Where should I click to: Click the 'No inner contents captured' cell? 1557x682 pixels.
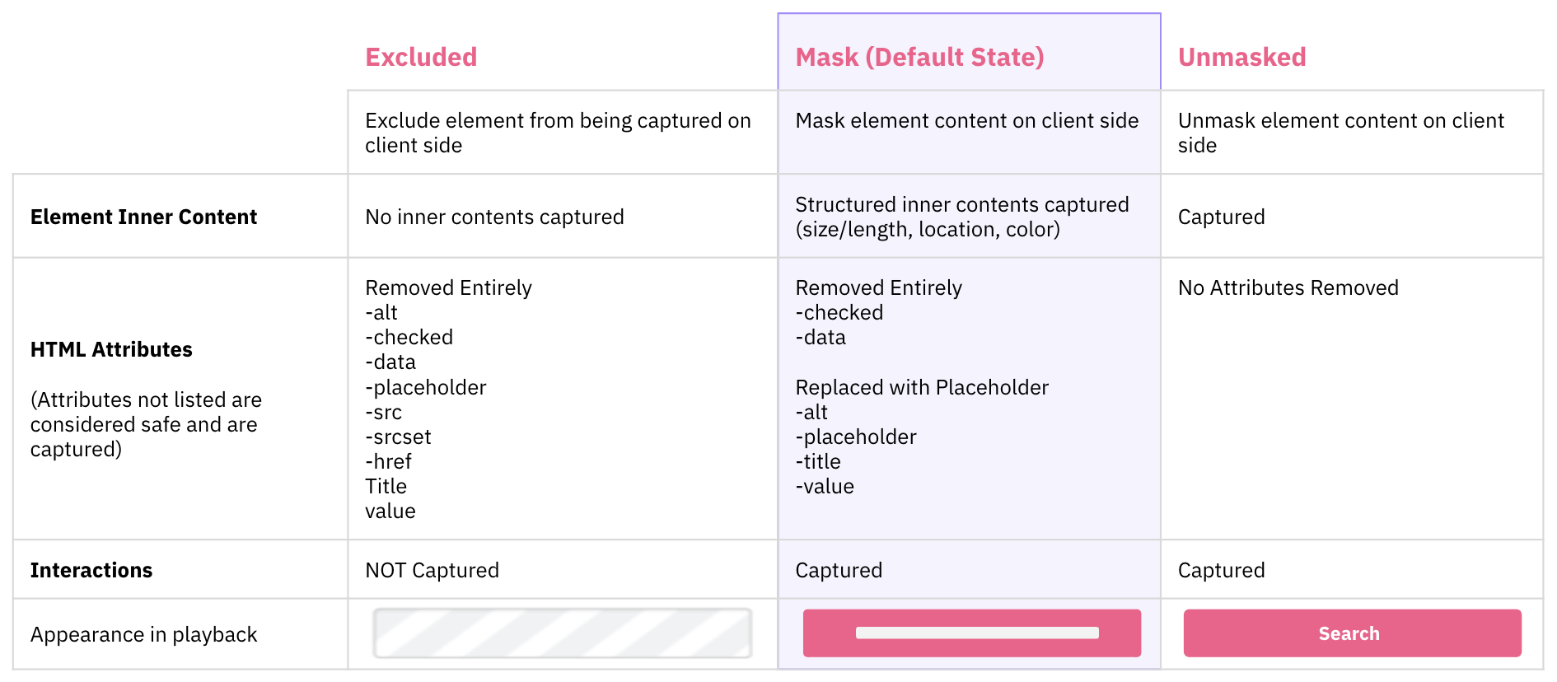click(494, 217)
